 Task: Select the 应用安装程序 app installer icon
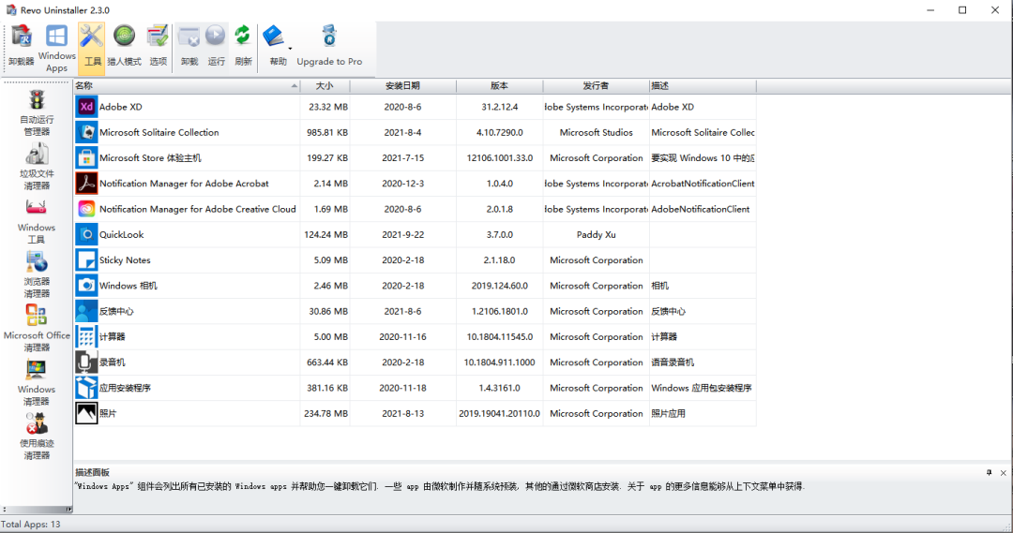click(x=86, y=388)
